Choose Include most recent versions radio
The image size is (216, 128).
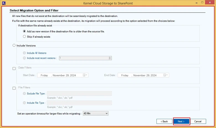click(24, 58)
